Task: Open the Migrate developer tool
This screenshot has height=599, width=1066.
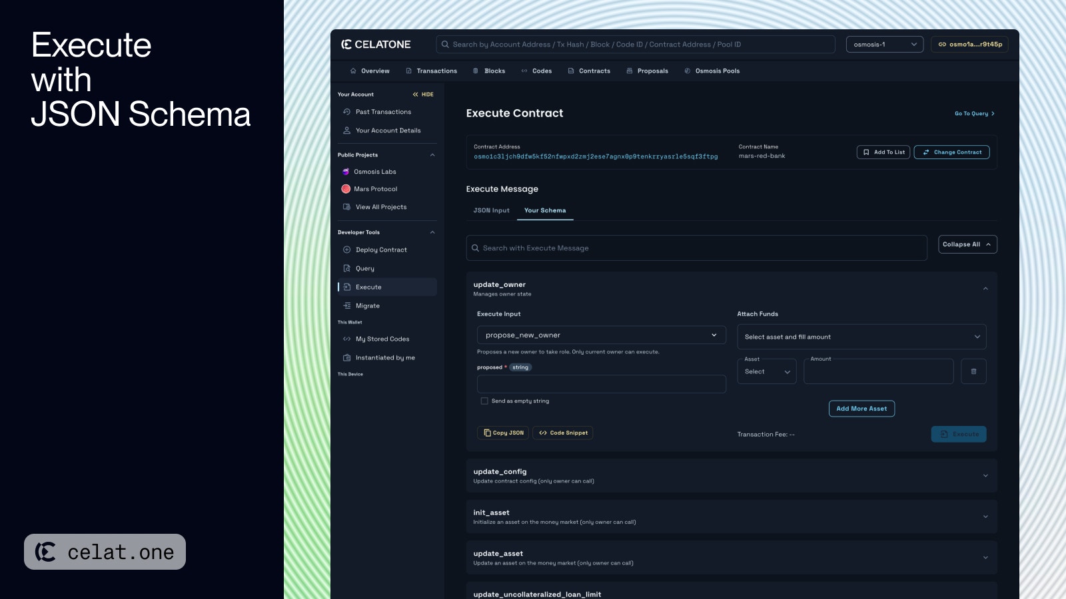Action: tap(387, 305)
